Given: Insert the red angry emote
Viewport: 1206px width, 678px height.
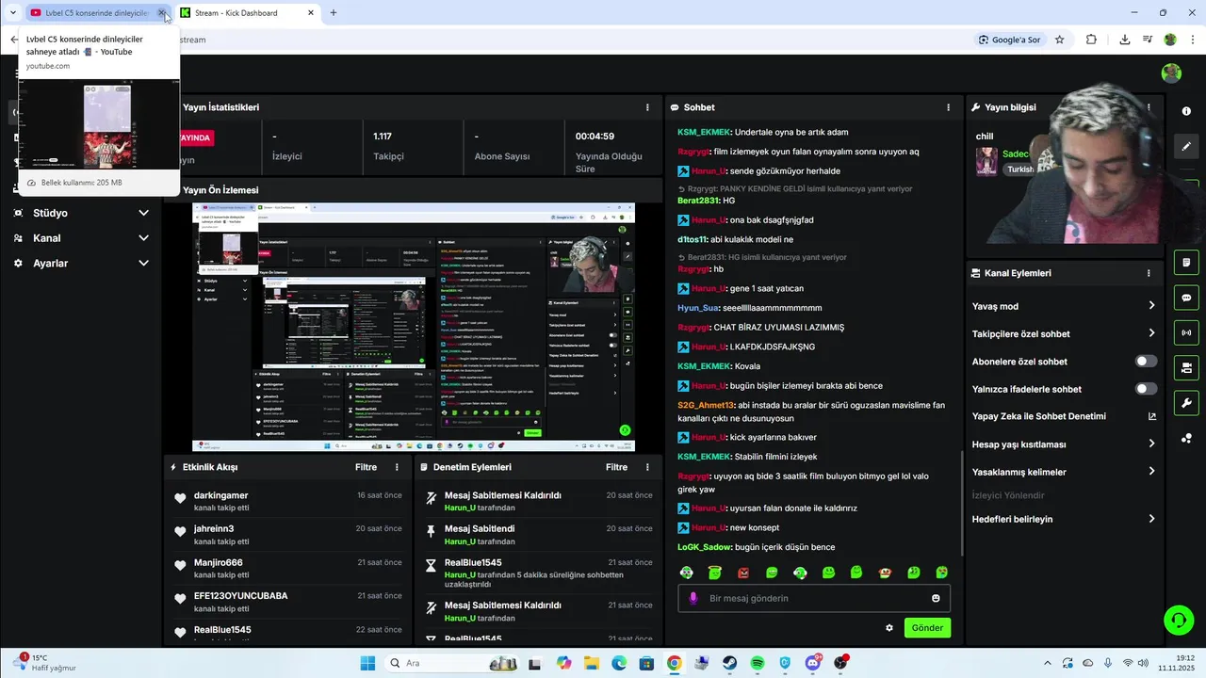Looking at the screenshot, I should click(x=743, y=573).
